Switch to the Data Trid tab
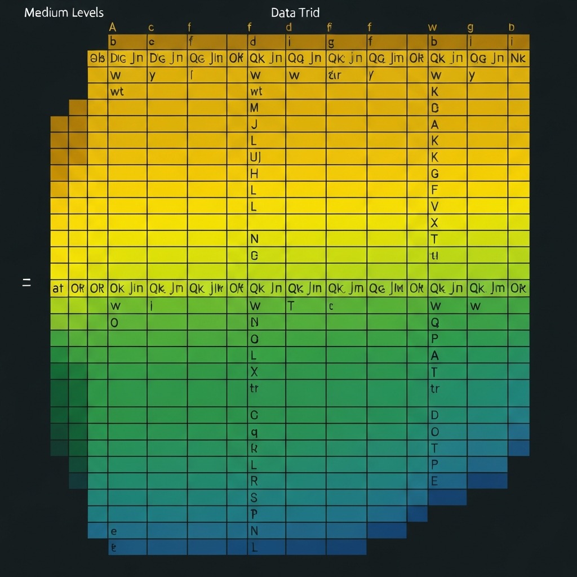Viewport: 577px width, 577px height. click(x=295, y=12)
